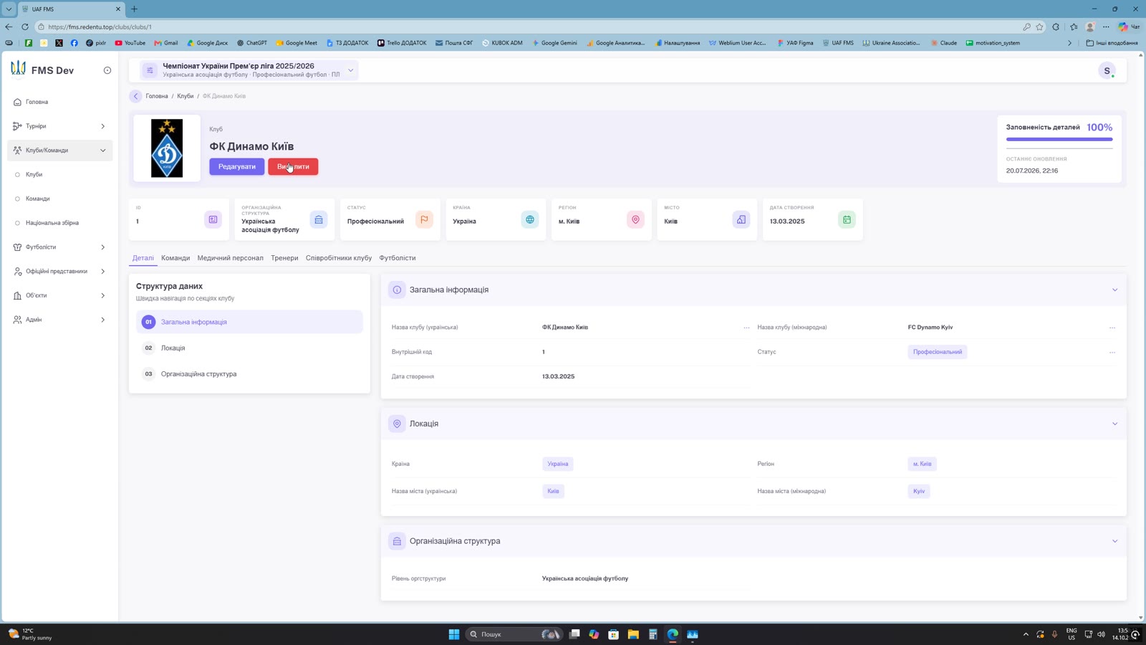Image resolution: width=1146 pixels, height=645 pixels.
Task: Open the three-dot menu beside the Статус field
Action: pos(1112,352)
